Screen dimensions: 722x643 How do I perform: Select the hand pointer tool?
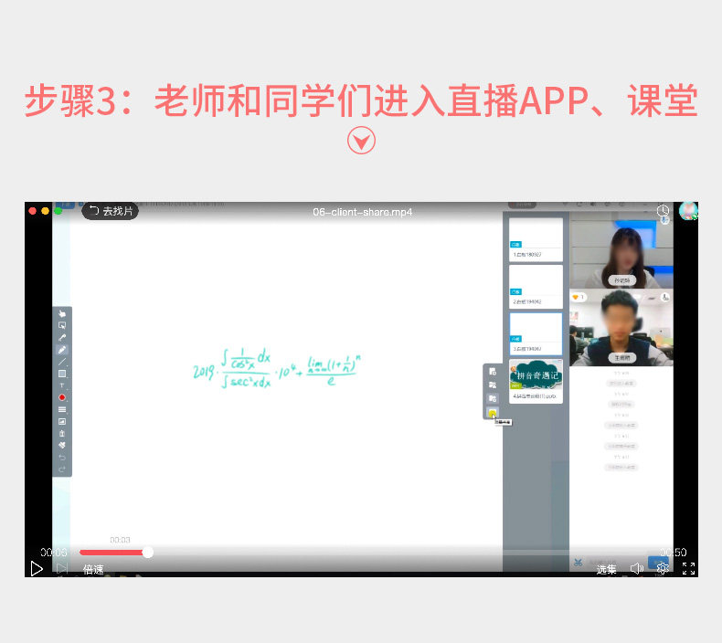click(62, 314)
